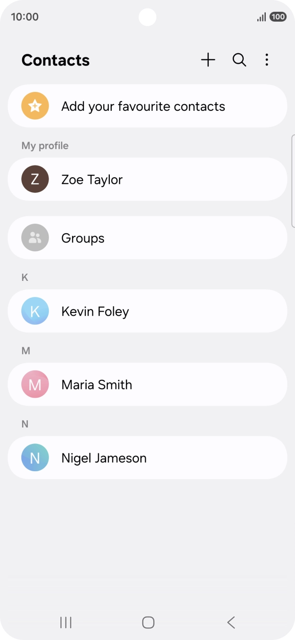Tap the add contact plus icon

208,60
